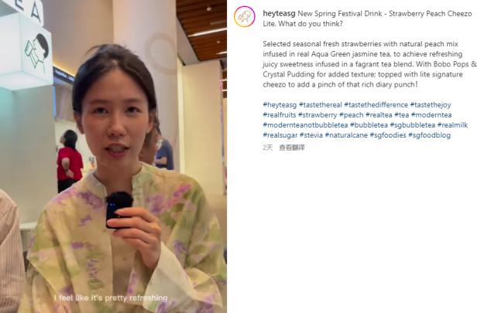Visit the #moderntea hashtag page

tap(431, 115)
